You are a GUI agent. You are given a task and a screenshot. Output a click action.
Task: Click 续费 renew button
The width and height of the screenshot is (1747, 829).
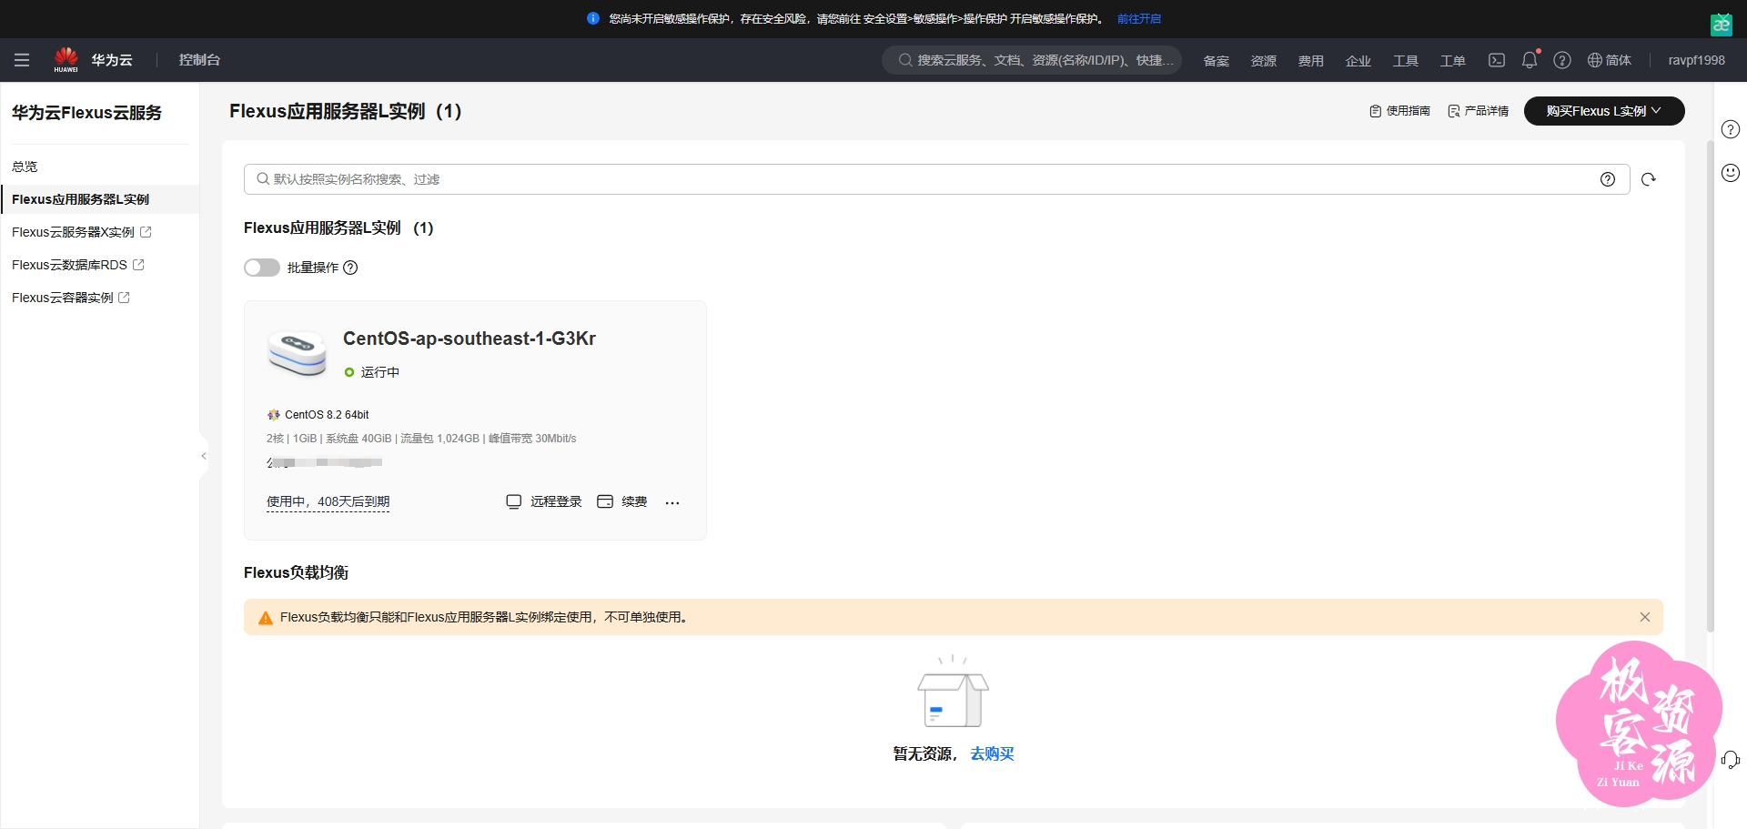pyautogui.click(x=622, y=501)
